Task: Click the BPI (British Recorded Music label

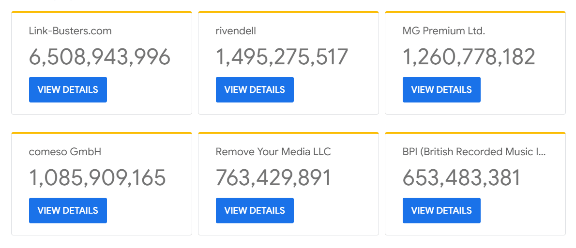Action: (474, 152)
